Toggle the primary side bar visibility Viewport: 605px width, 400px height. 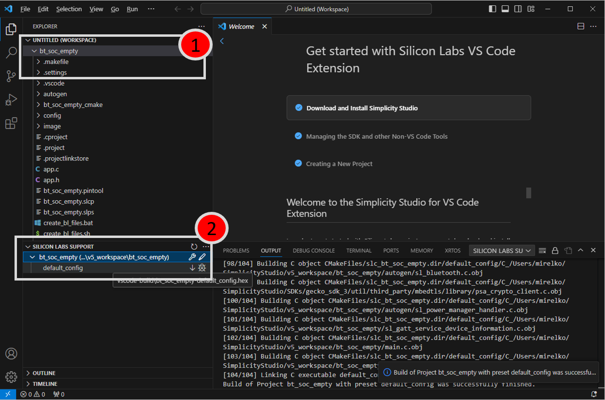[493, 9]
